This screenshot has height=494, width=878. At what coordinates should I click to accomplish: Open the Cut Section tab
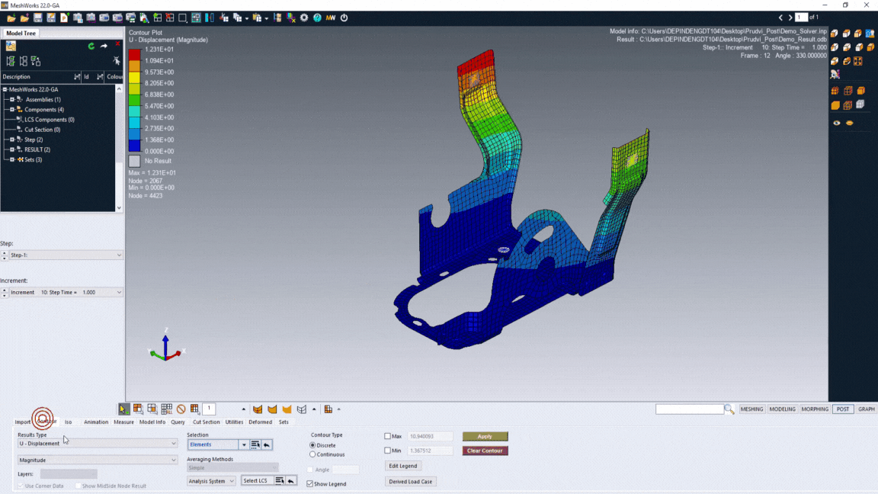206,422
